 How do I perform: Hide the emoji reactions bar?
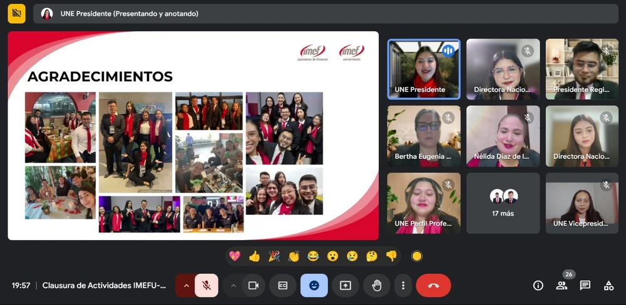click(314, 286)
